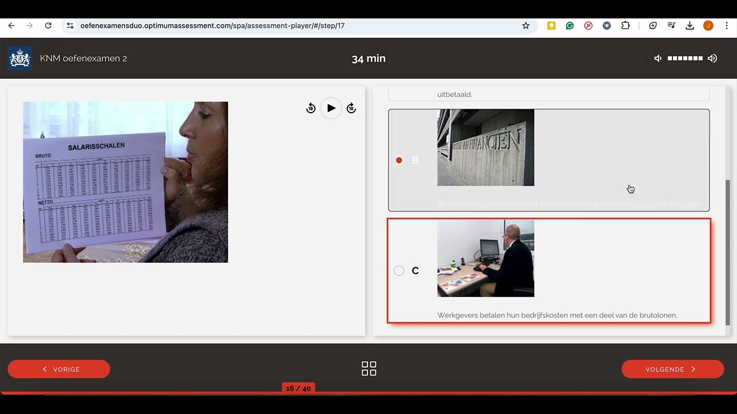Click the 'KNM oefenexamen 2' title

point(83,58)
